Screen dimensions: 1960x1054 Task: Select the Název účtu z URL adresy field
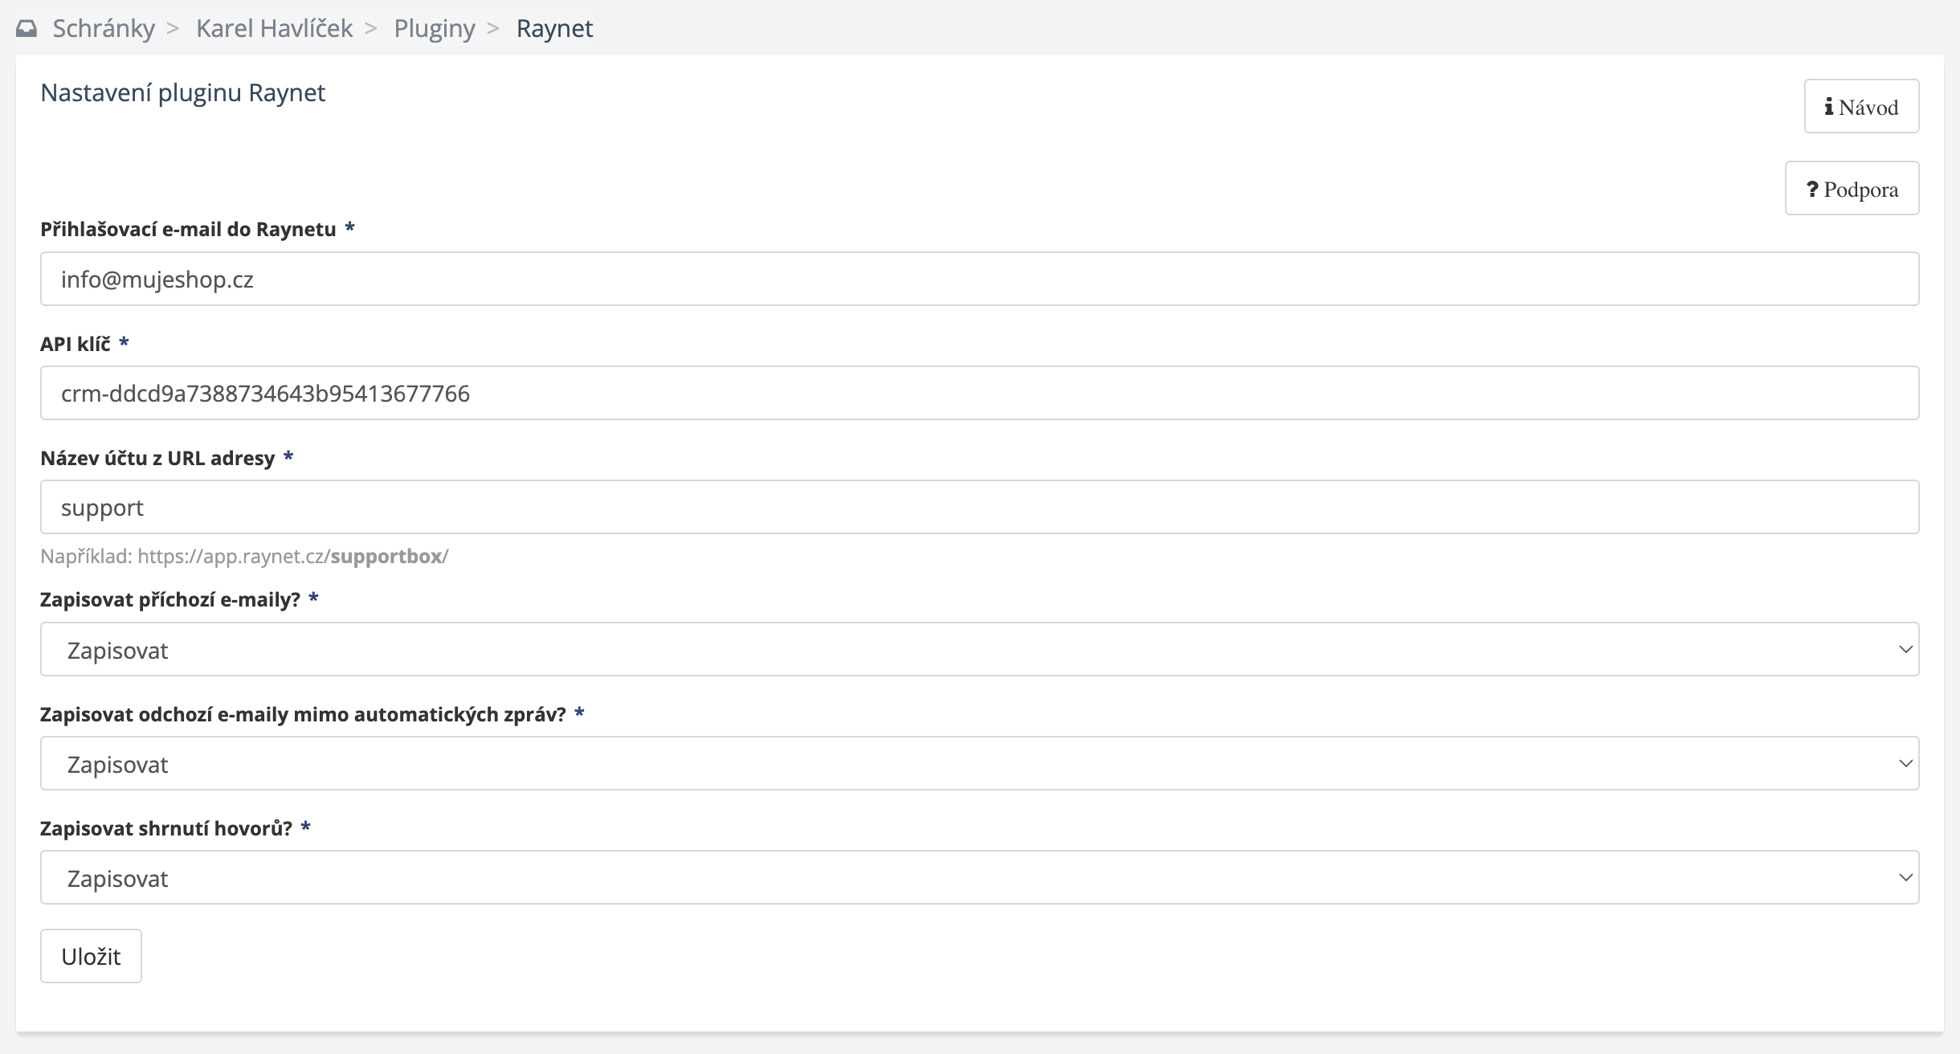tap(980, 507)
